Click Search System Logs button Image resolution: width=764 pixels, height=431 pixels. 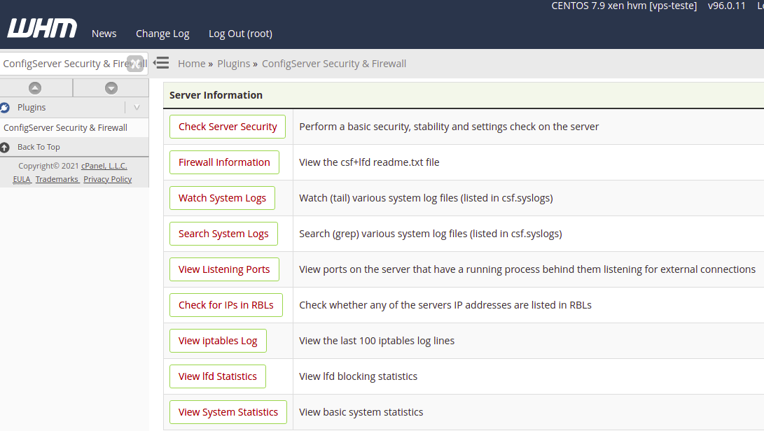223,234
